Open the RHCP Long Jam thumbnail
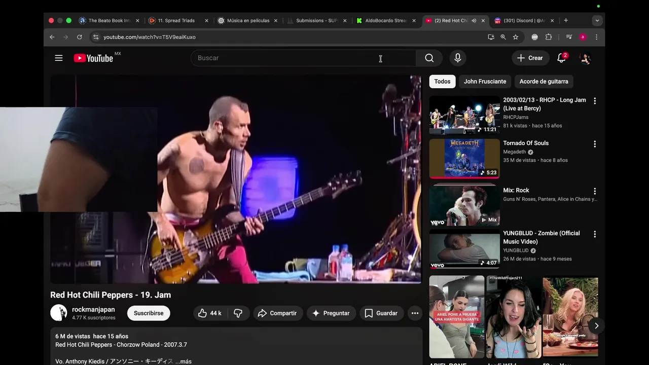Screen dimensions: 649x365 tap(464, 115)
